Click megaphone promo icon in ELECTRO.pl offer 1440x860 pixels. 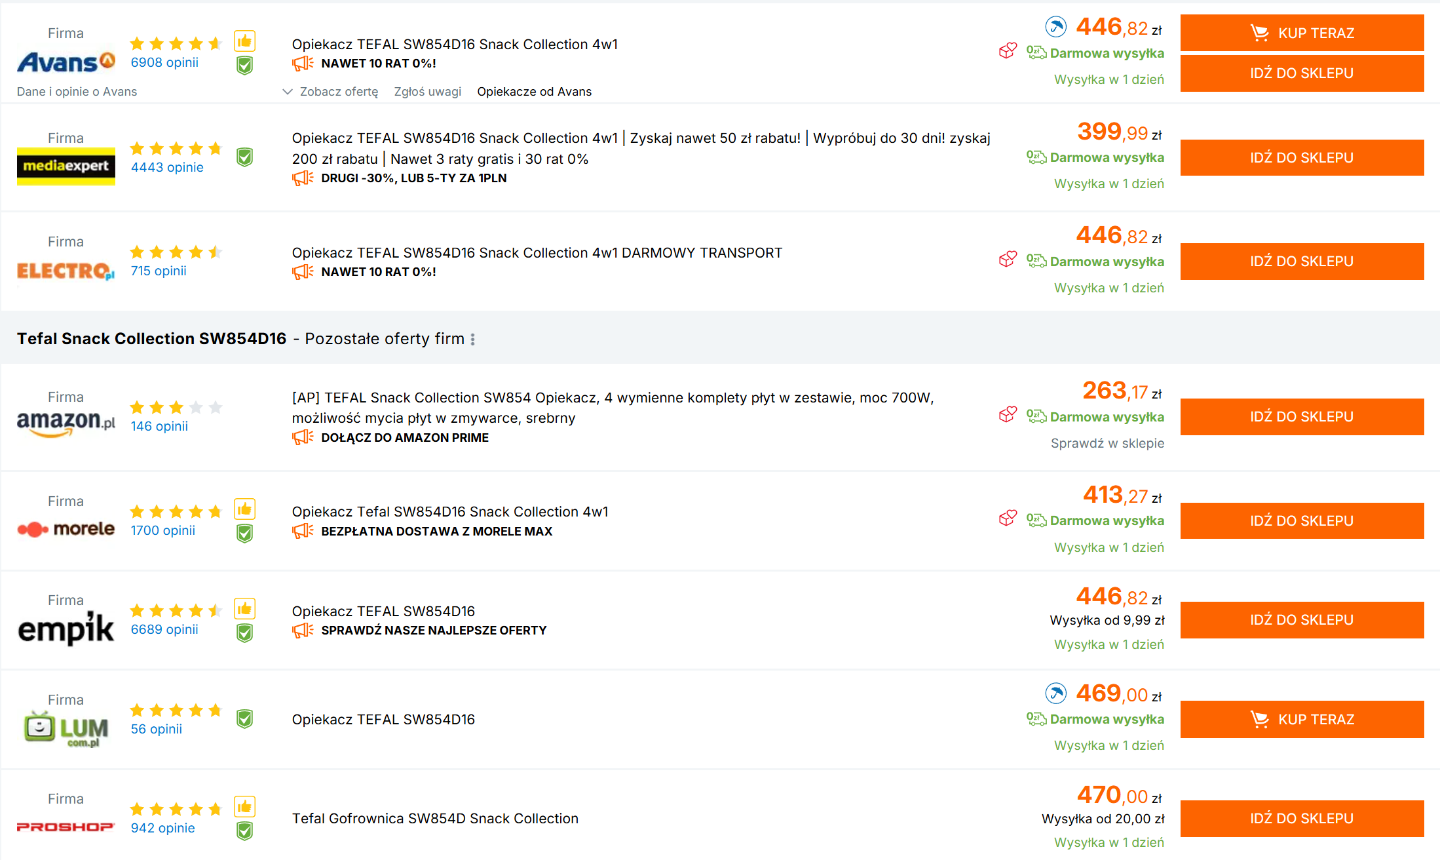tap(303, 272)
